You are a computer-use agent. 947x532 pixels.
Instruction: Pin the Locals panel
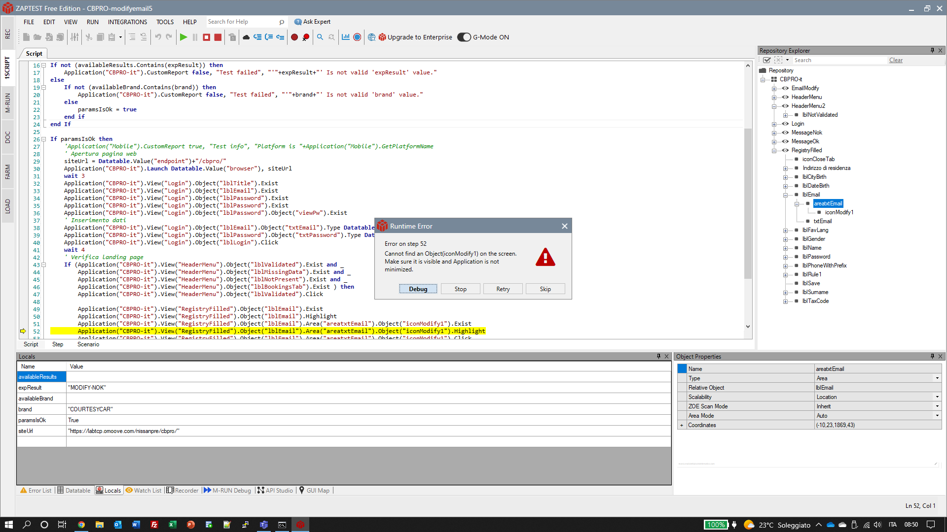click(x=658, y=356)
